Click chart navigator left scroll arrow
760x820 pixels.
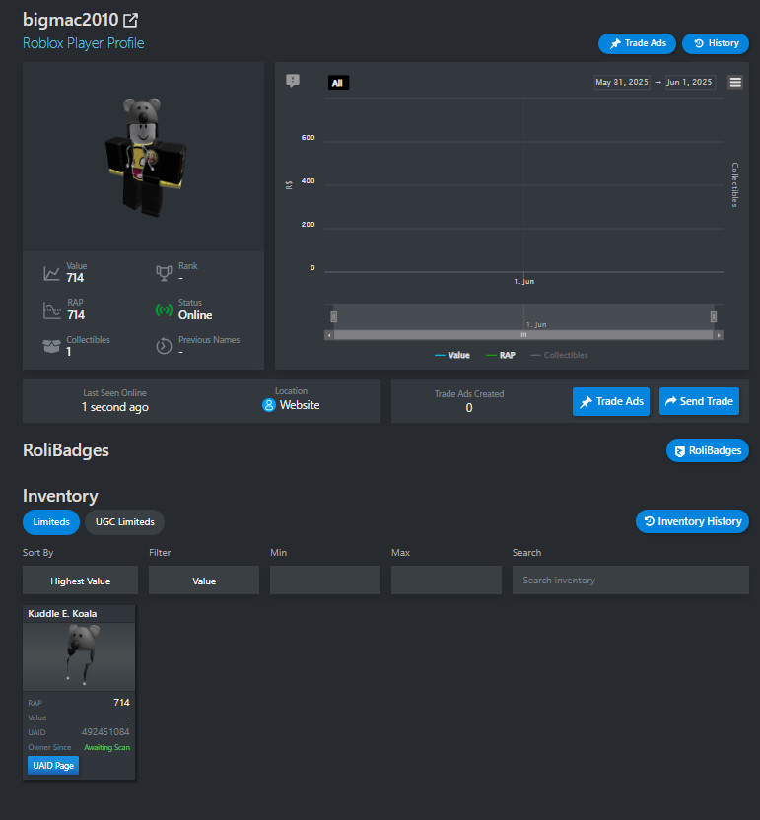click(x=329, y=335)
